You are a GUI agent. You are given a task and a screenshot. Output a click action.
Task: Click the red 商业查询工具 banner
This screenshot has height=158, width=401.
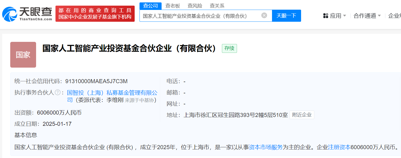95,14
